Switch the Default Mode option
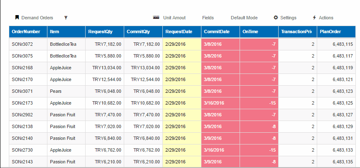Screen dimensions: 360x168 [244, 18]
